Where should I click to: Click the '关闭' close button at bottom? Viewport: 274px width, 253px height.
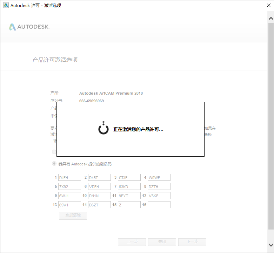click(x=162, y=242)
